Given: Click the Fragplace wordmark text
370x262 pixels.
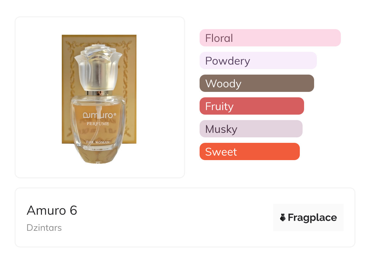Looking at the screenshot, I should (x=312, y=217).
